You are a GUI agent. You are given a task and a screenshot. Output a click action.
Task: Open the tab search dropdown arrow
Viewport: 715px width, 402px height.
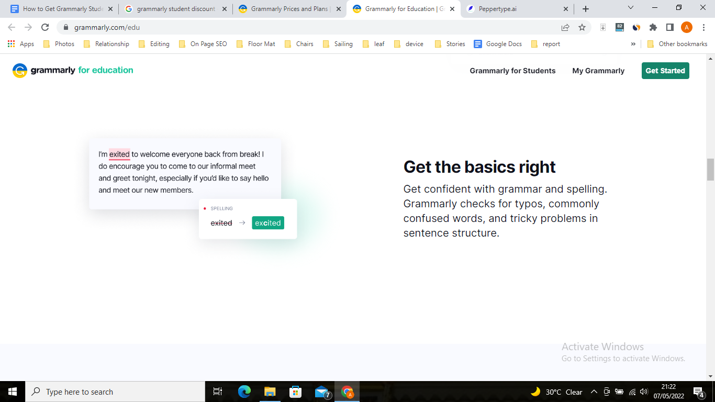[630, 8]
